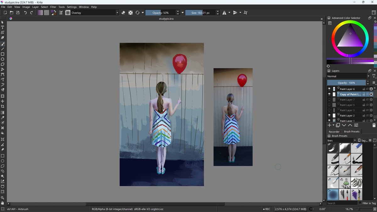This screenshot has width=377, height=212.
Task: Hide the Copy of Paint Layer
Action: click(329, 94)
